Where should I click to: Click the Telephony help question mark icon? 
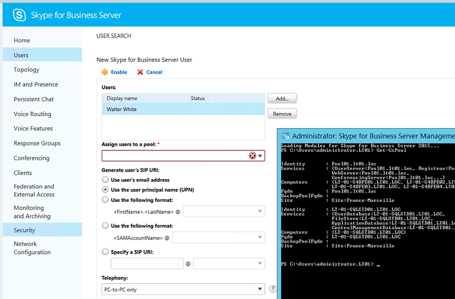[x=273, y=289]
